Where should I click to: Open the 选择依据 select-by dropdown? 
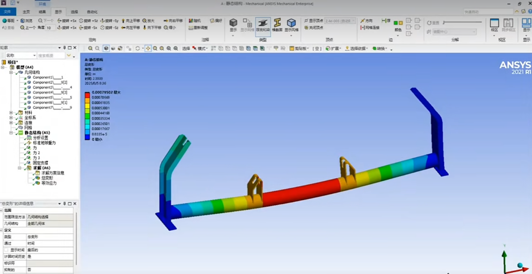[357, 49]
